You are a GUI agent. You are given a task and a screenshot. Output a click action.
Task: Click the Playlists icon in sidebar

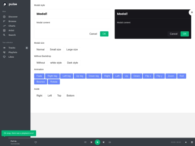[x=4, y=52]
